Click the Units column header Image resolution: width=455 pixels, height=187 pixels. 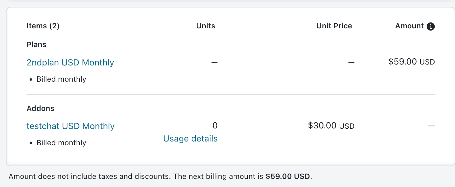click(206, 26)
